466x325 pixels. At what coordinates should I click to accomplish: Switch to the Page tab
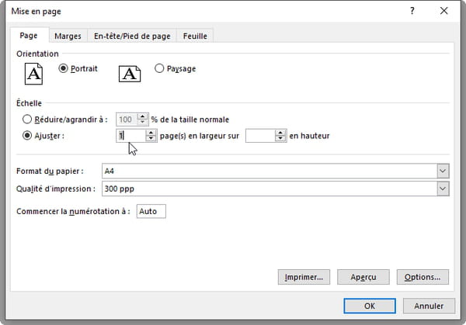click(x=29, y=36)
